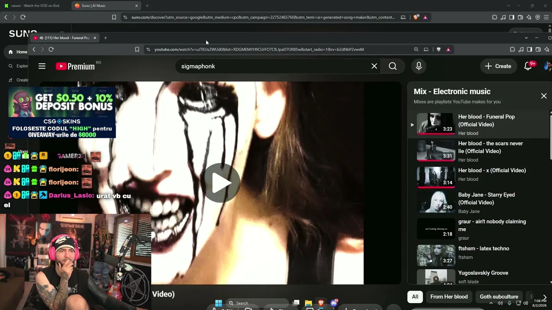Viewport: 552px width, 310px height.
Task: Bookmark the Suno page
Action: click(114, 17)
